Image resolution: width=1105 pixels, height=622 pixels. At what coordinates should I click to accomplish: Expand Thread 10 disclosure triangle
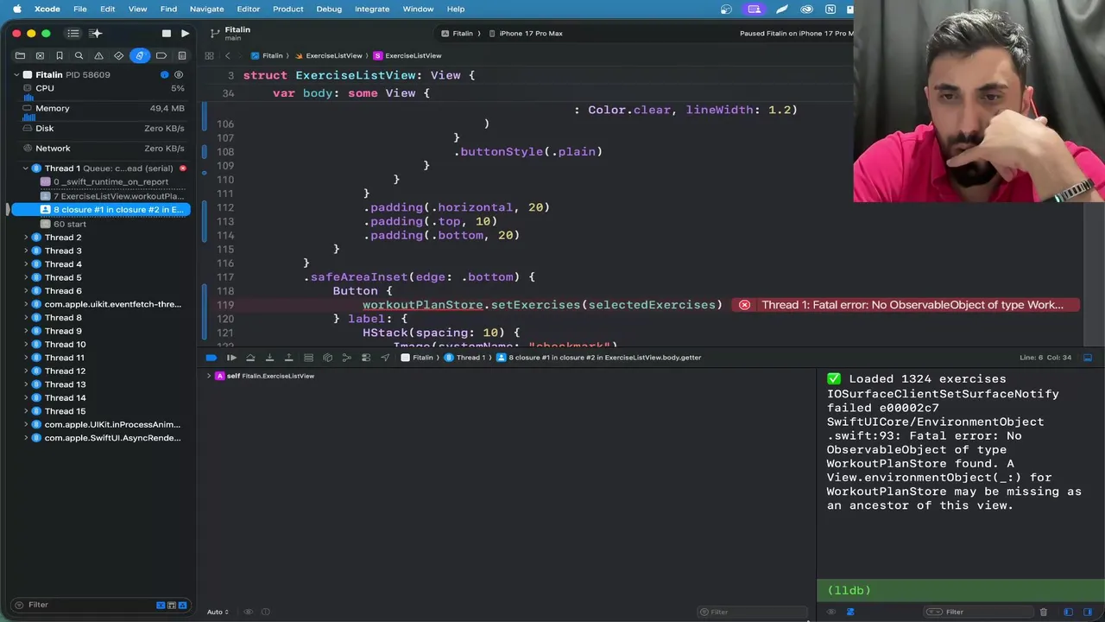26,344
